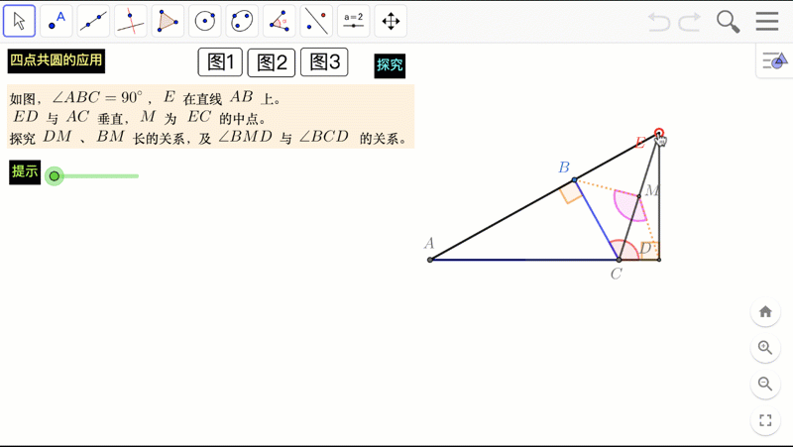The image size is (793, 447).
Task: Select the Line through two points tool
Action: pos(93,21)
